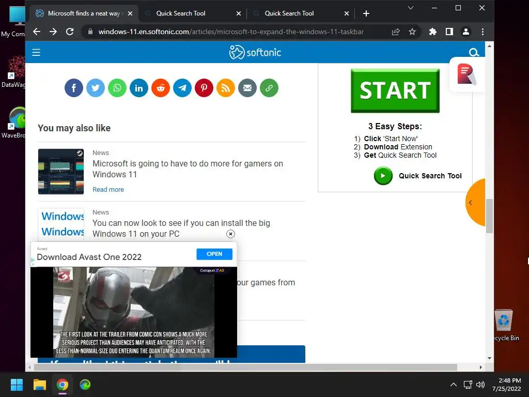
Task: Click the Ant-Man video player
Action: click(134, 312)
